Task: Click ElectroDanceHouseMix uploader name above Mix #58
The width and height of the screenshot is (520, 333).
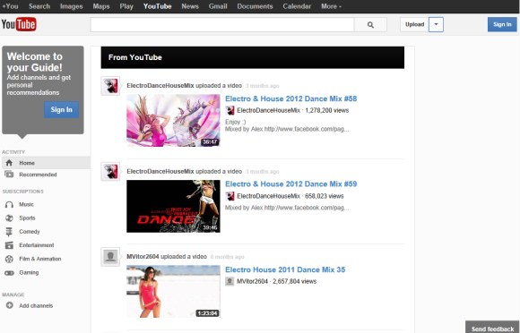Action: click(x=160, y=86)
